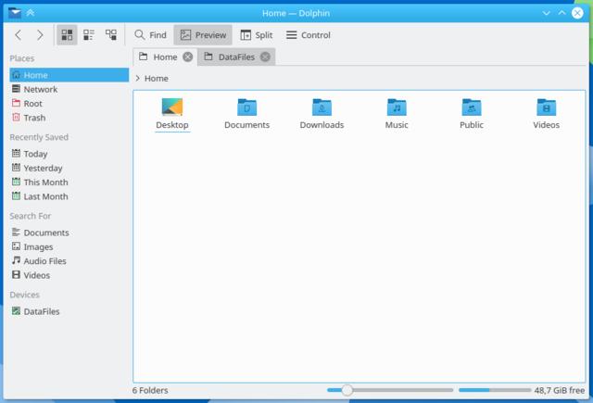
Task: Switch to Icons view mode
Action: pyautogui.click(x=67, y=35)
